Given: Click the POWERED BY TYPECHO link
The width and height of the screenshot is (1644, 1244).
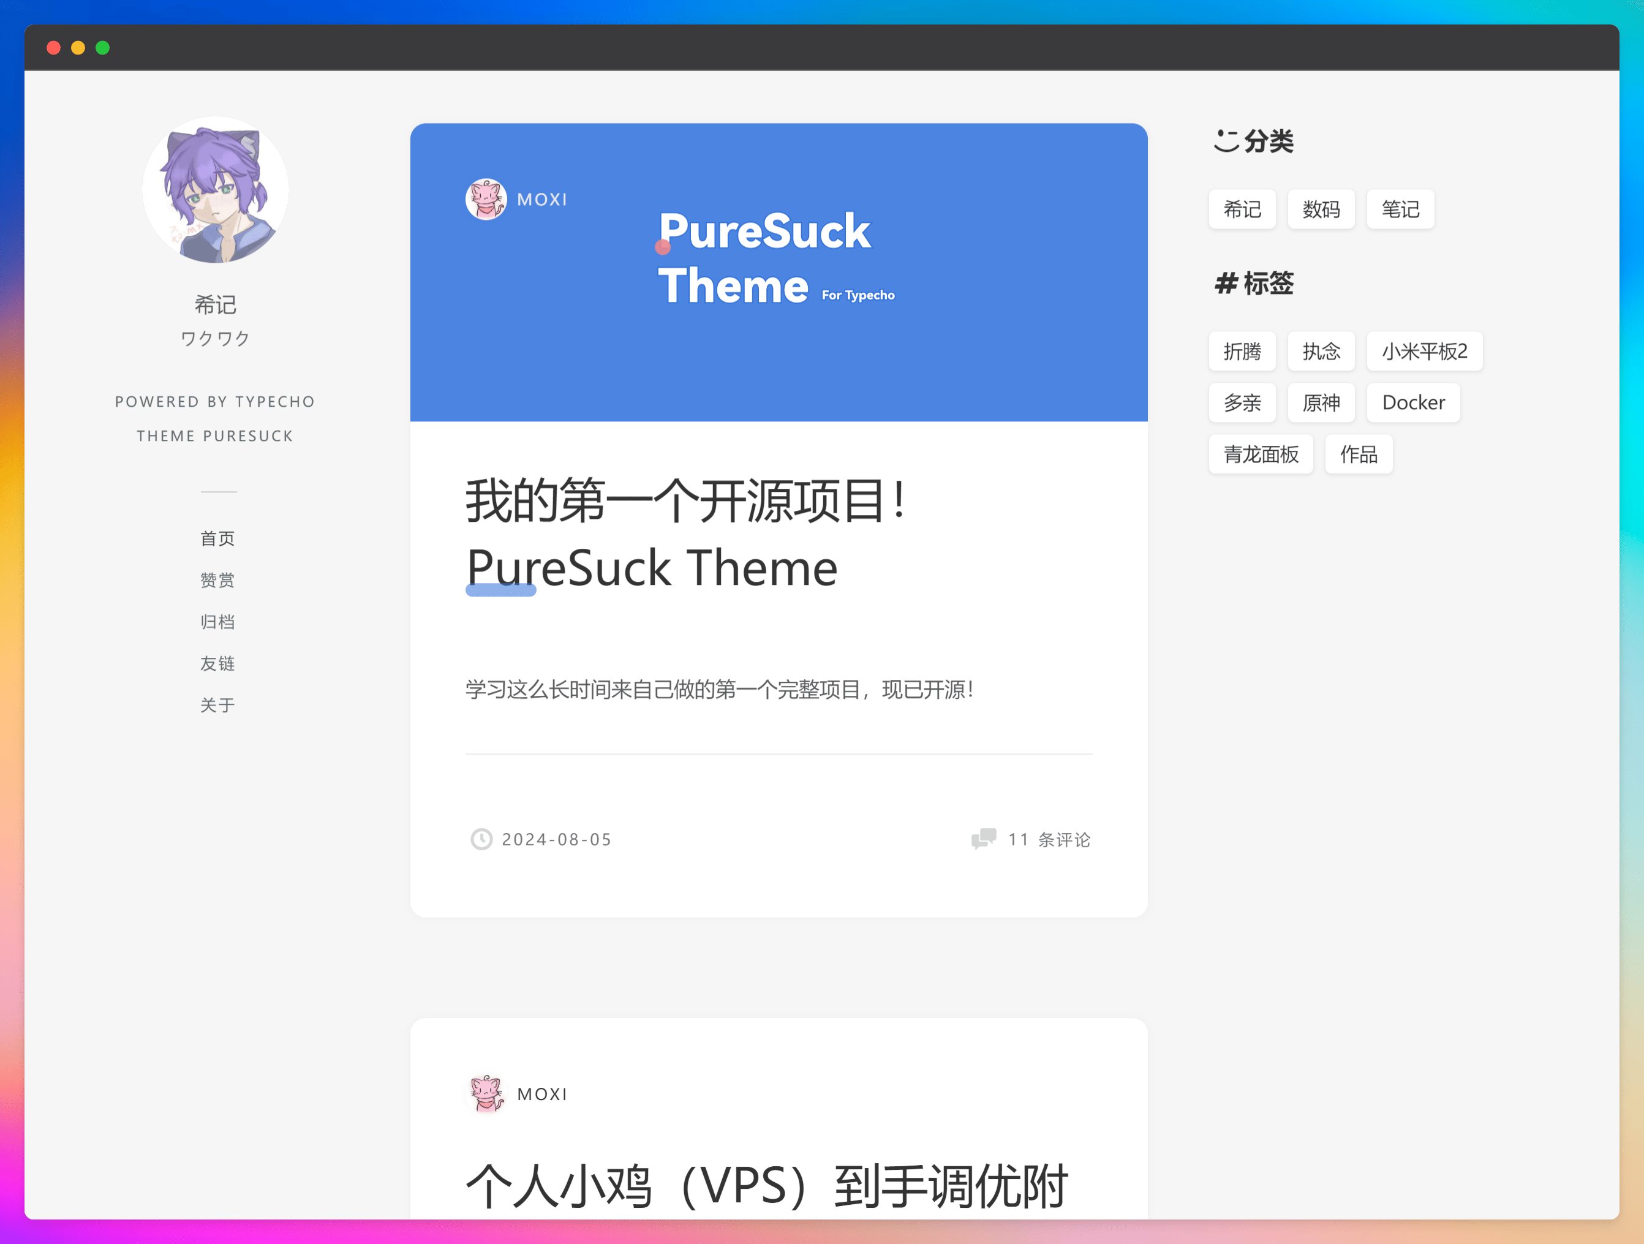Looking at the screenshot, I should (215, 401).
